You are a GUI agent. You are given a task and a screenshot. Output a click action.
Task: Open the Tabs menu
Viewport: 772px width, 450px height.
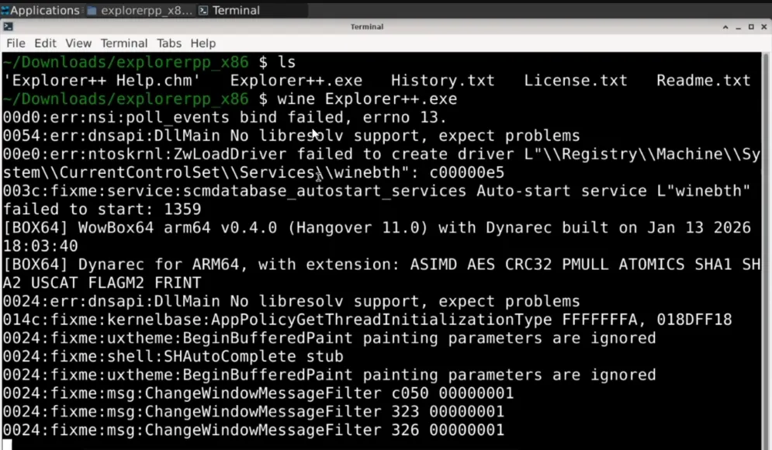[169, 43]
